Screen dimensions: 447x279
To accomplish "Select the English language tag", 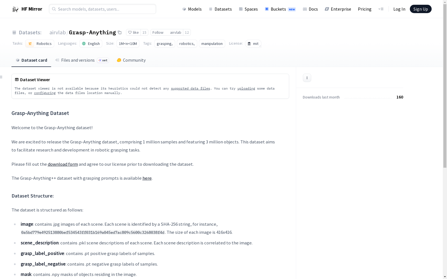I will pyautogui.click(x=91, y=44).
